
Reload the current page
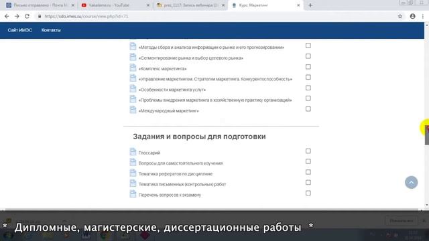(27, 16)
